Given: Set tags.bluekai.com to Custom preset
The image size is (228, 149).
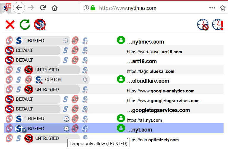Looking at the screenshot, I should click(x=85, y=70).
